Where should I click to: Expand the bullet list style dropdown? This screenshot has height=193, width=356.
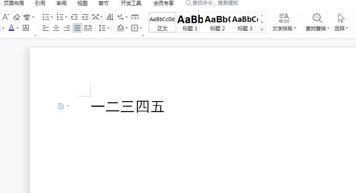52,17
